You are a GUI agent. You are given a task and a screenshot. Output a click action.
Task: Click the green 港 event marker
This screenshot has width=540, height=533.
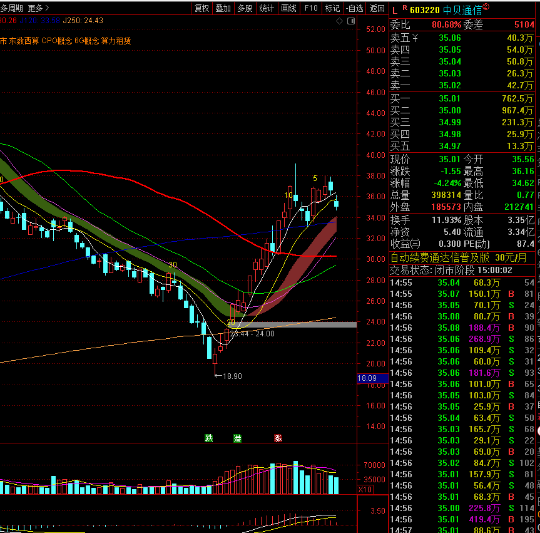[237, 438]
